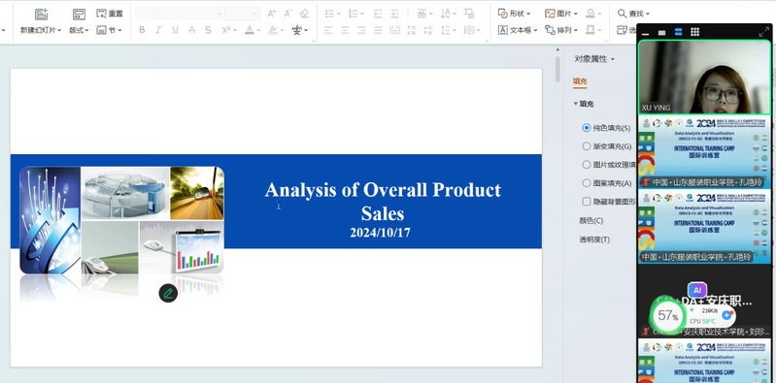Click the 重置 reset button
The height and width of the screenshot is (383, 776).
coord(110,14)
